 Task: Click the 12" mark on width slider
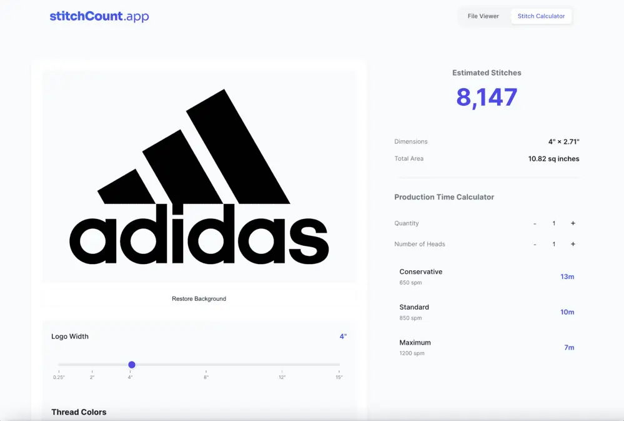coord(282,365)
